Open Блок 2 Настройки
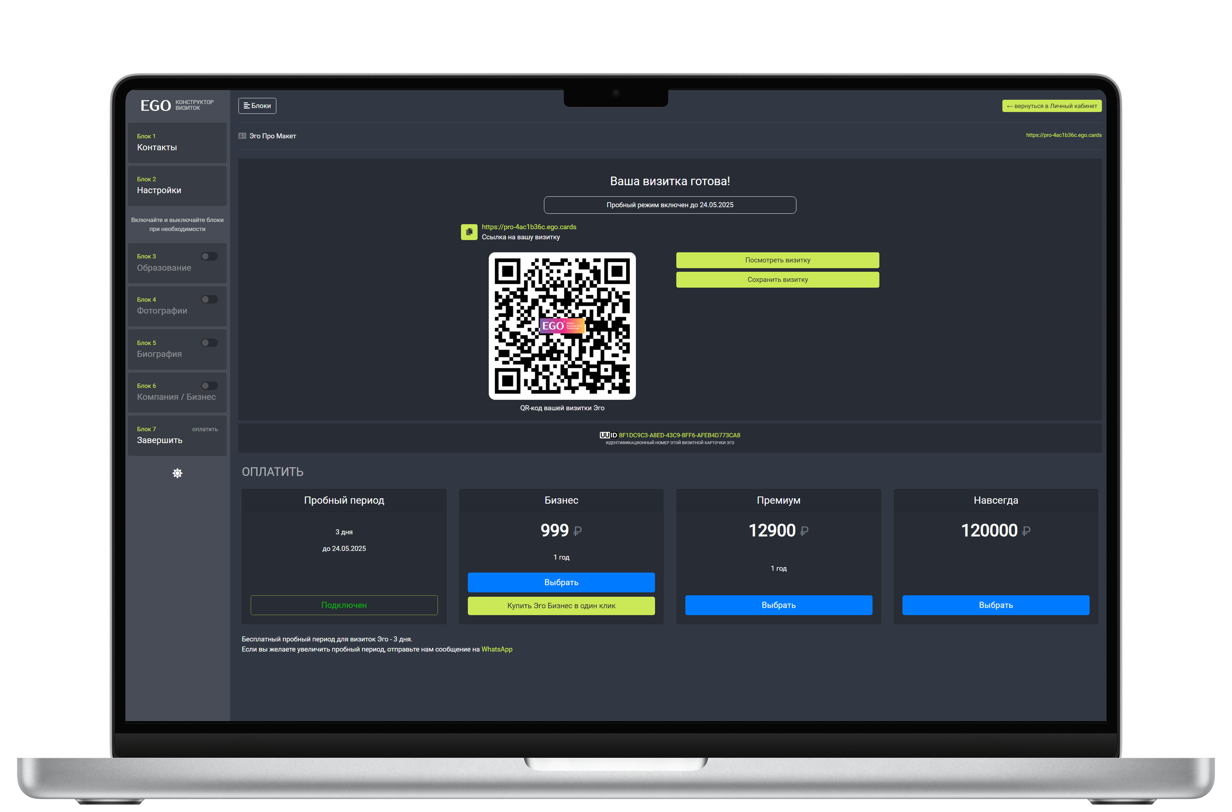The image size is (1232, 812). (x=177, y=185)
